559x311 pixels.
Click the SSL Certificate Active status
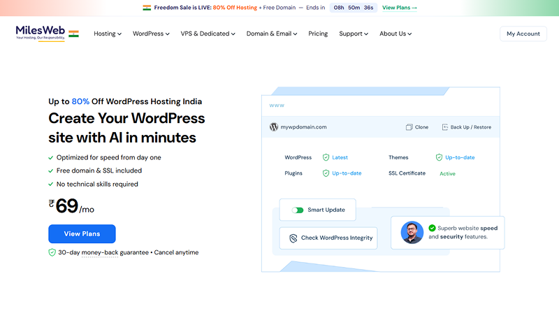pyautogui.click(x=447, y=174)
